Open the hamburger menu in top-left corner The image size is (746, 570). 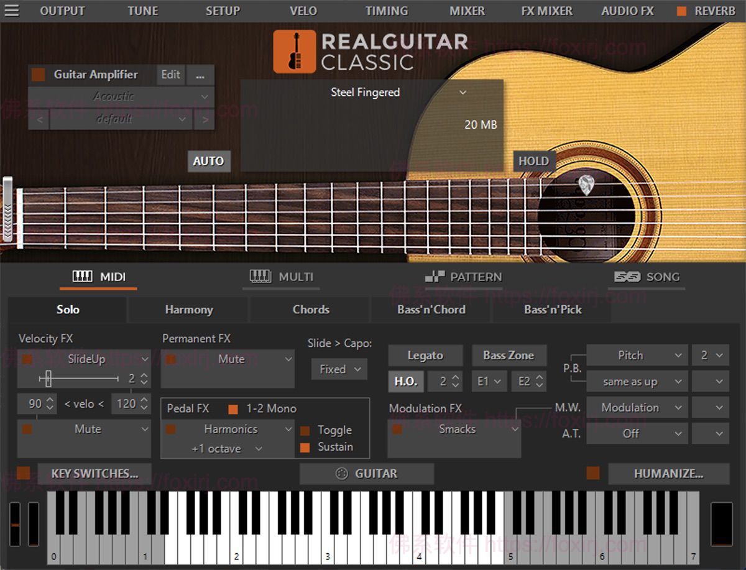13,10
